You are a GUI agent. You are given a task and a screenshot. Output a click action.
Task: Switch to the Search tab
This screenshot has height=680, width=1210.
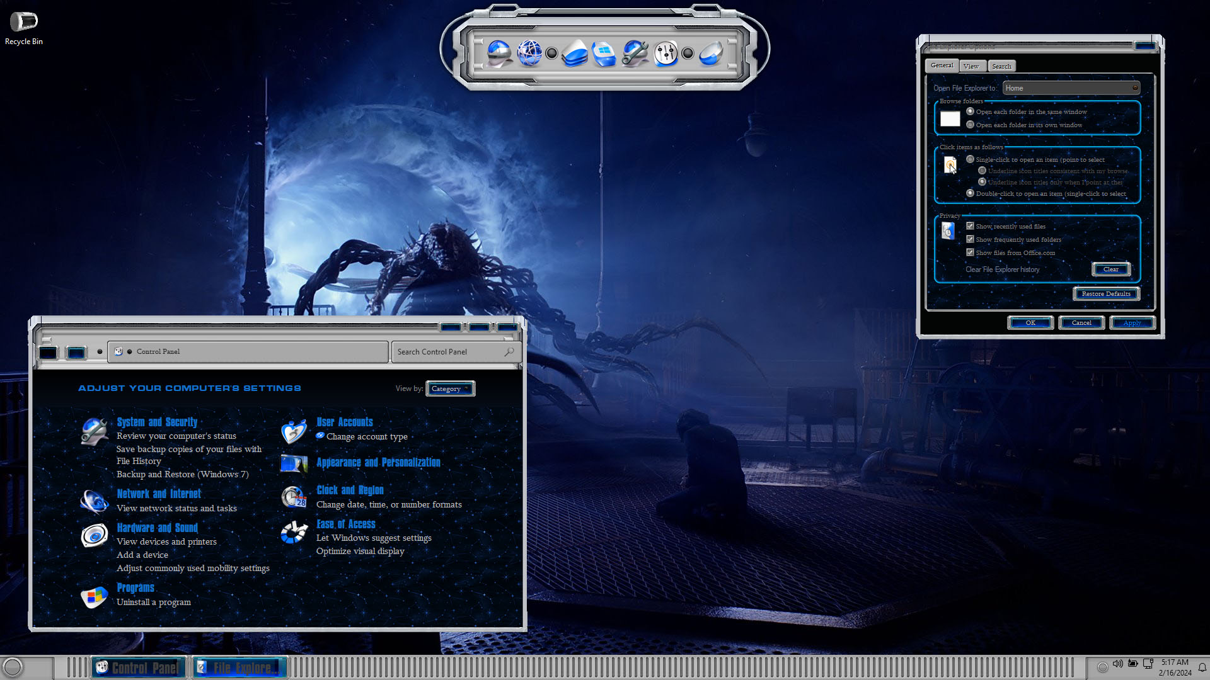[1001, 66]
